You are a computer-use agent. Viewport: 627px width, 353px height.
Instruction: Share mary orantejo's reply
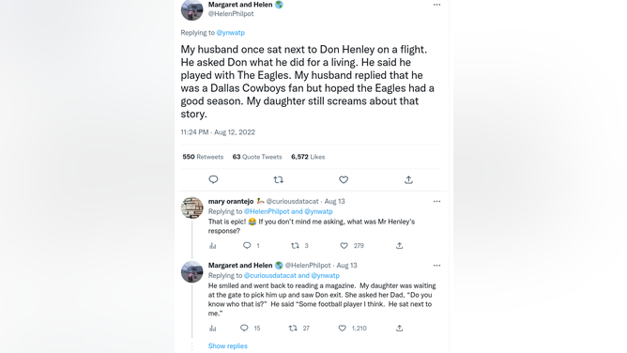(399, 245)
